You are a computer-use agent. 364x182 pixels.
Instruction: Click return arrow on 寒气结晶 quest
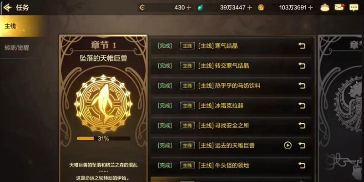302,46
